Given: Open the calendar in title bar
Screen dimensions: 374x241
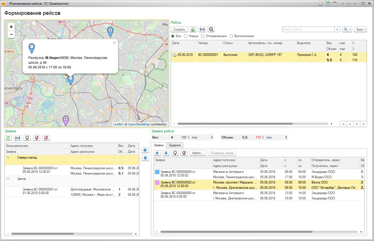Looking at the screenshot, I should click(334, 4).
